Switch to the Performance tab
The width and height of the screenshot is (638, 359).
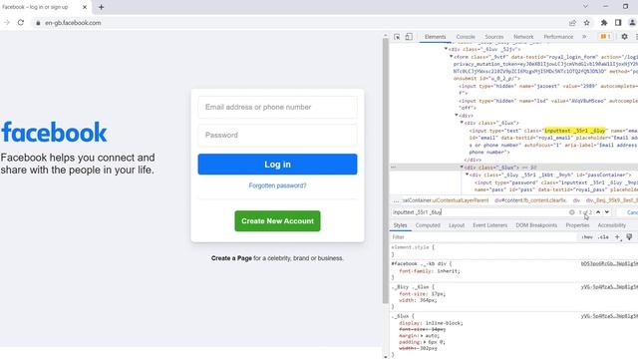tap(558, 37)
